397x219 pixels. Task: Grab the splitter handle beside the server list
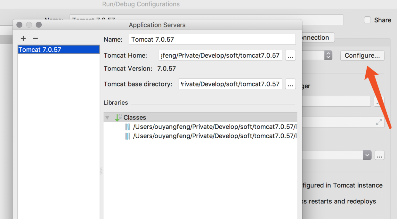pyautogui.click(x=101, y=171)
